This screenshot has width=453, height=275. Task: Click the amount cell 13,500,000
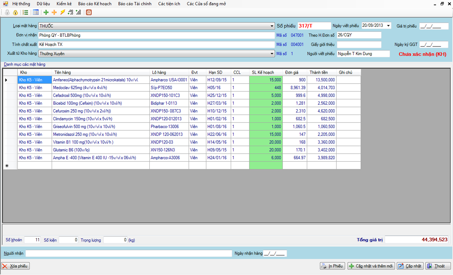pyautogui.click(x=322, y=80)
